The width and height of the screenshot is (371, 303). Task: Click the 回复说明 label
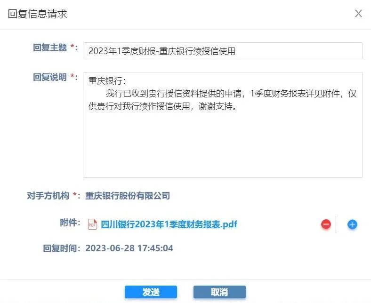click(x=50, y=77)
